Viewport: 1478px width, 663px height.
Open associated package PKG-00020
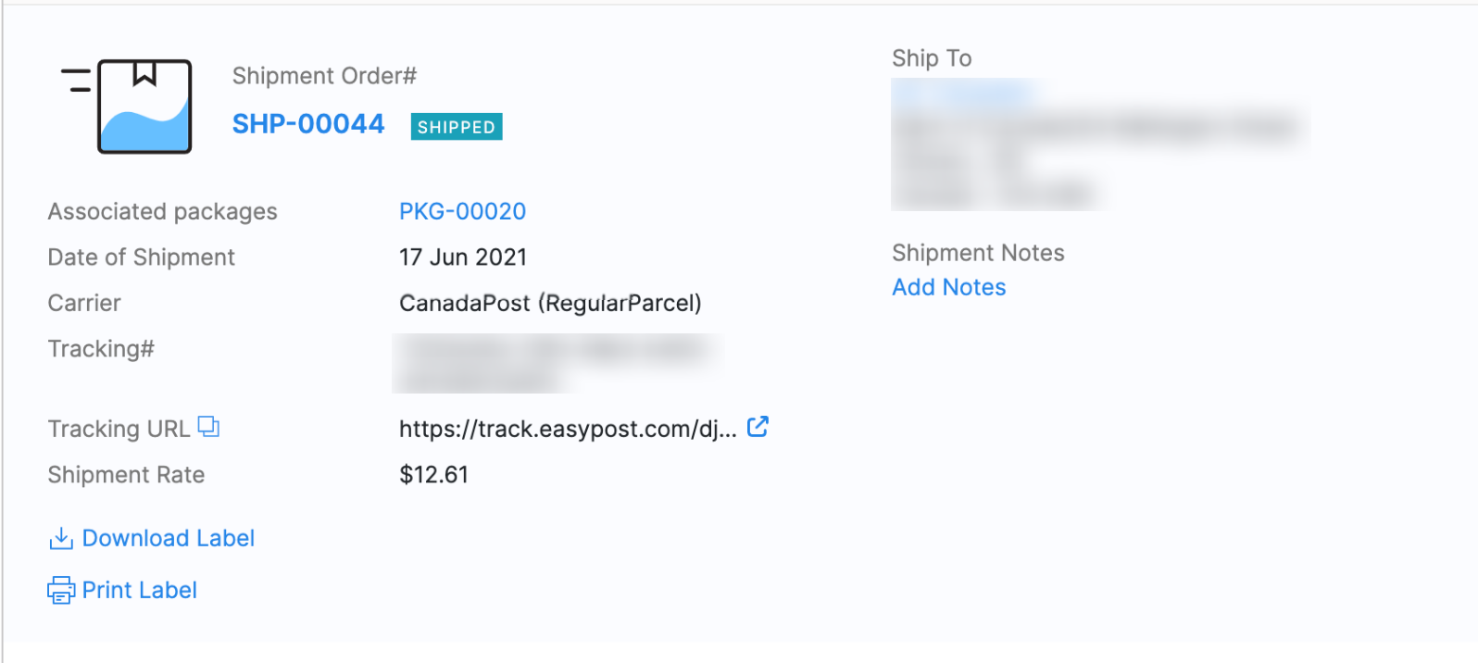click(462, 211)
